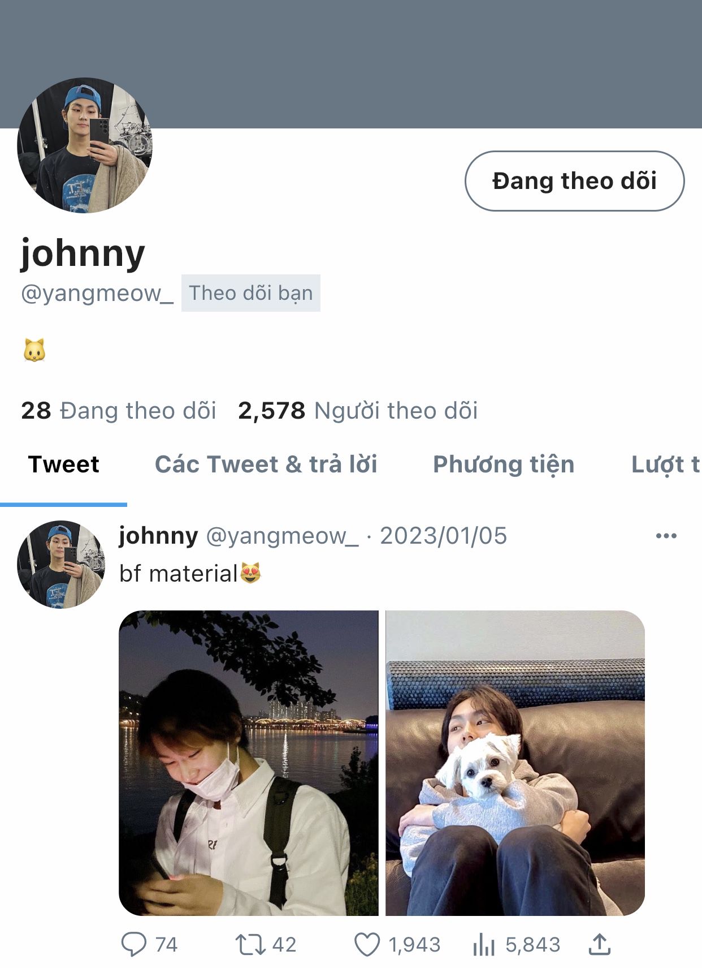Screen dimensions: 702x968
Task: Open the night river photo in tweet
Action: (248, 763)
